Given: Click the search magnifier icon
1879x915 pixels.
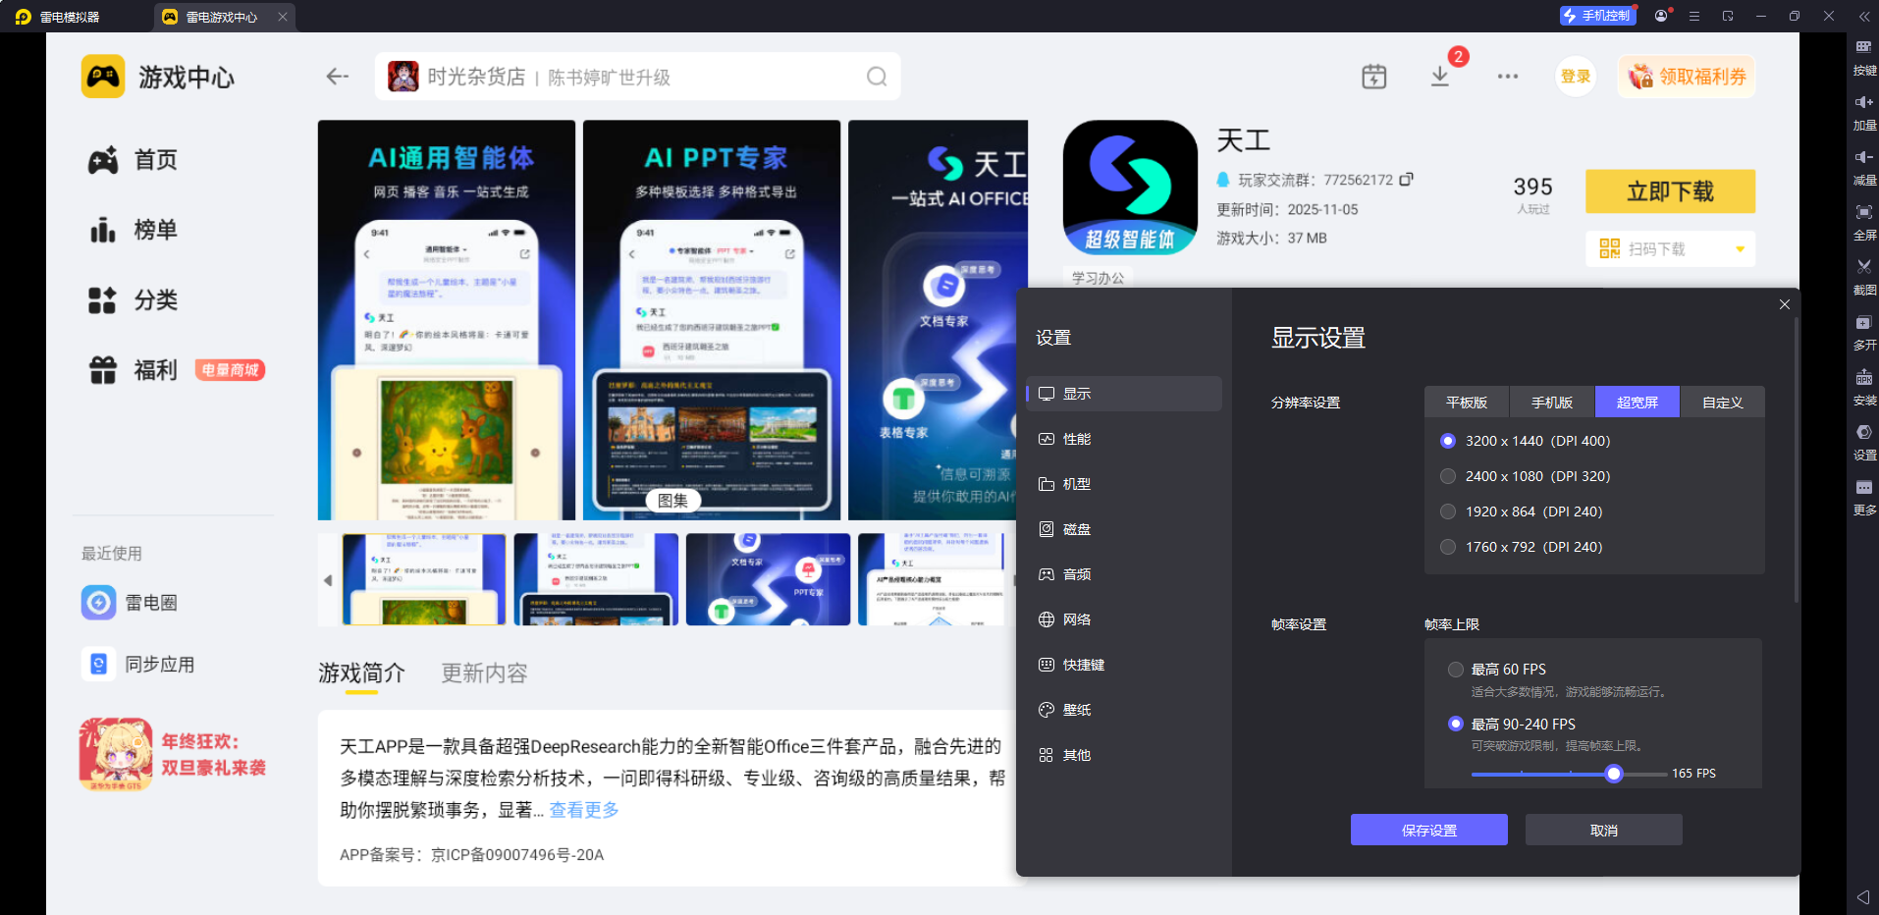Looking at the screenshot, I should [877, 77].
